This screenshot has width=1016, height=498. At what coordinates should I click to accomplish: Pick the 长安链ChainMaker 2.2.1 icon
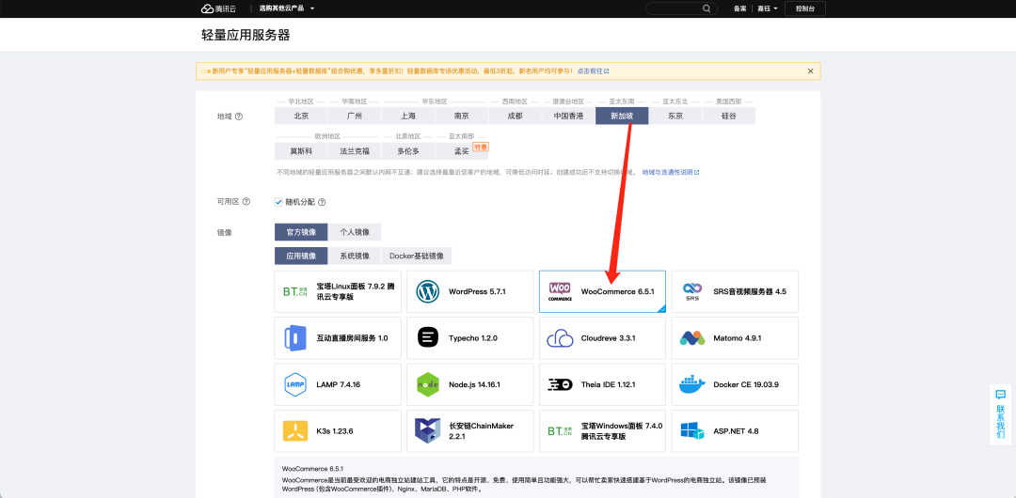[x=428, y=430]
